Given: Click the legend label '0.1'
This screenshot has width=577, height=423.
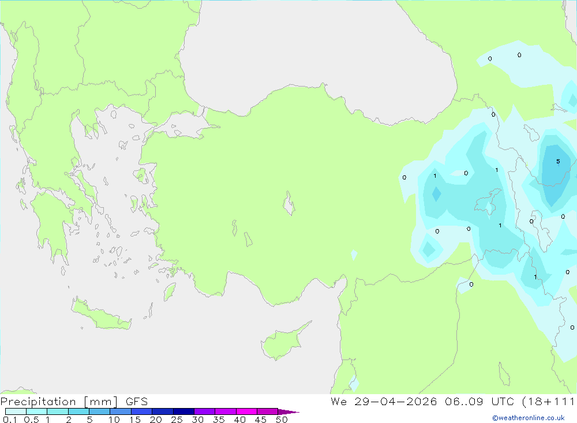Looking at the screenshot, I should 10,420.
